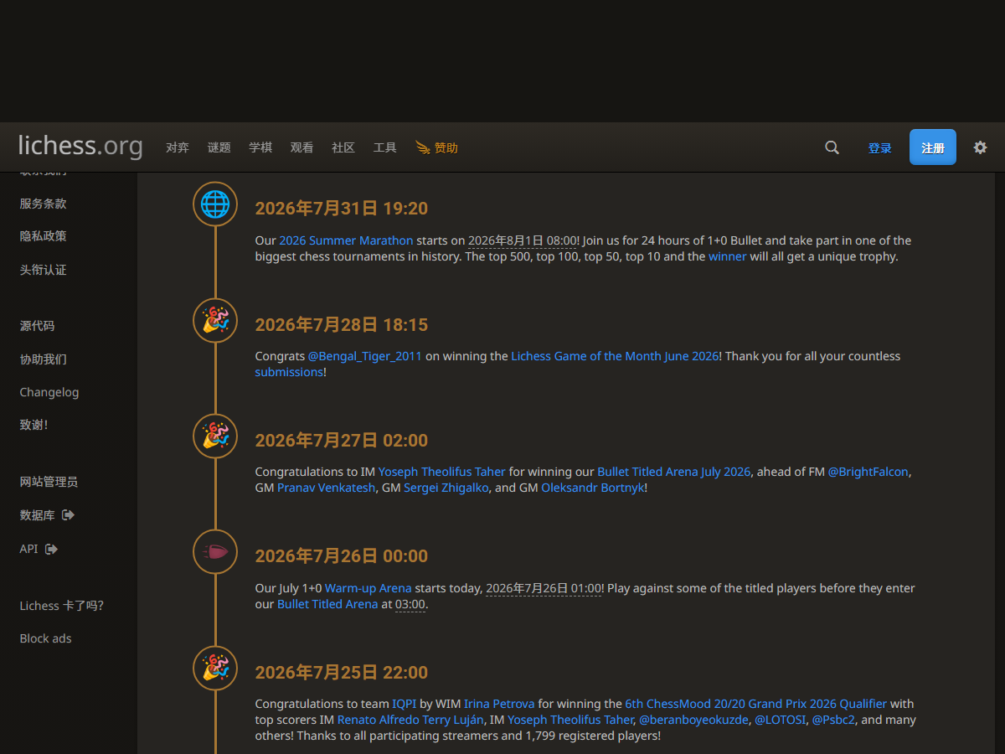1005x754 pixels.
Task: Open @Bengal_Tiger_2011 profile link
Action: (365, 356)
